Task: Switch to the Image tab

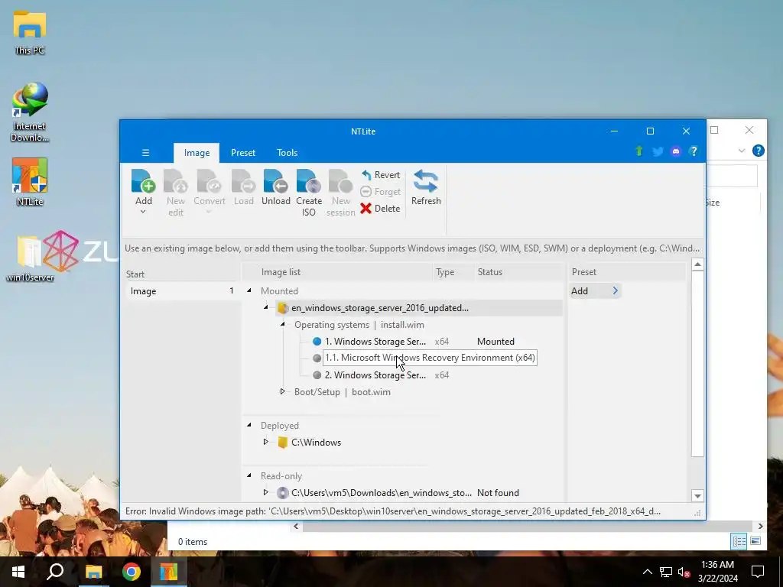Action: (x=197, y=153)
